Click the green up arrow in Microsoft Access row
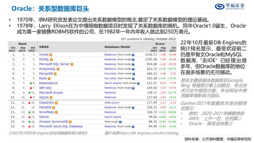 pos(29,93)
